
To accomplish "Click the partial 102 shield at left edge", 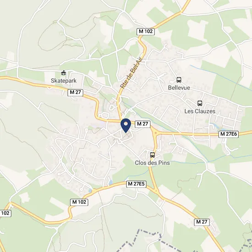I will [5, 213].
